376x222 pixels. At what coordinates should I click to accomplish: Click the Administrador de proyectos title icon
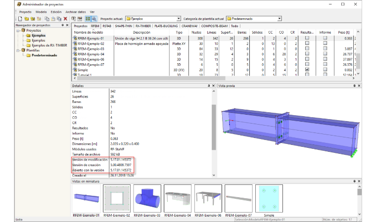[19, 4]
